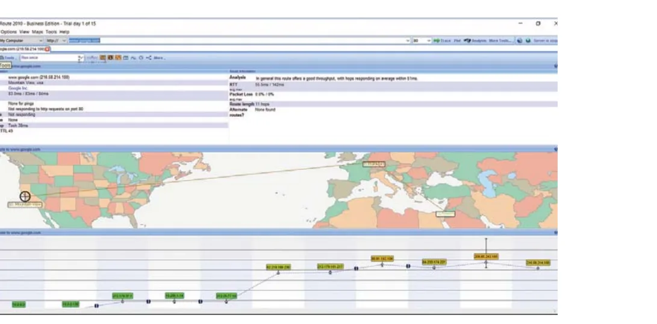This screenshot has height=324, width=657.
Task: Click the Google Inc network link
Action: [17, 89]
